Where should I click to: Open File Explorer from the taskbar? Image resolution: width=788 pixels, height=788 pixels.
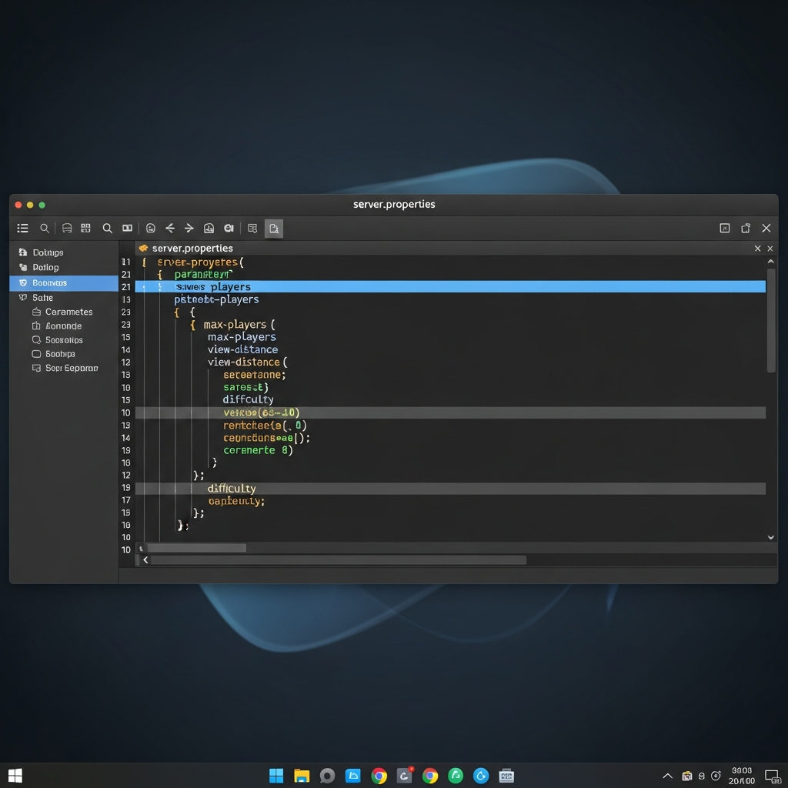pos(302,776)
